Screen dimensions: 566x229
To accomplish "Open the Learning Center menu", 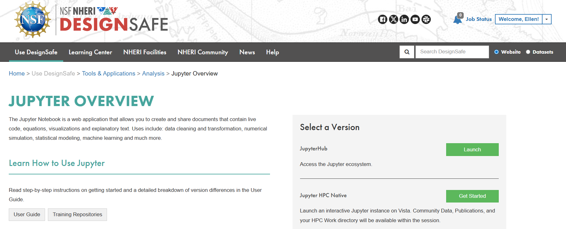I will 90,52.
